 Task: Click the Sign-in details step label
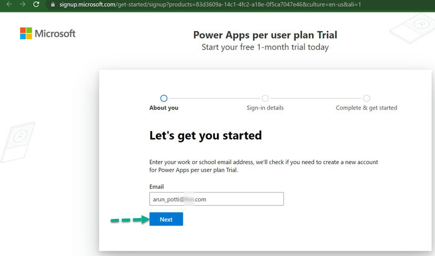(x=265, y=108)
